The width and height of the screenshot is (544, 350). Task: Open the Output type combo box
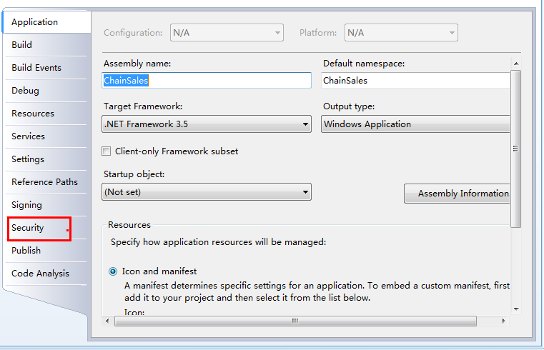(415, 124)
